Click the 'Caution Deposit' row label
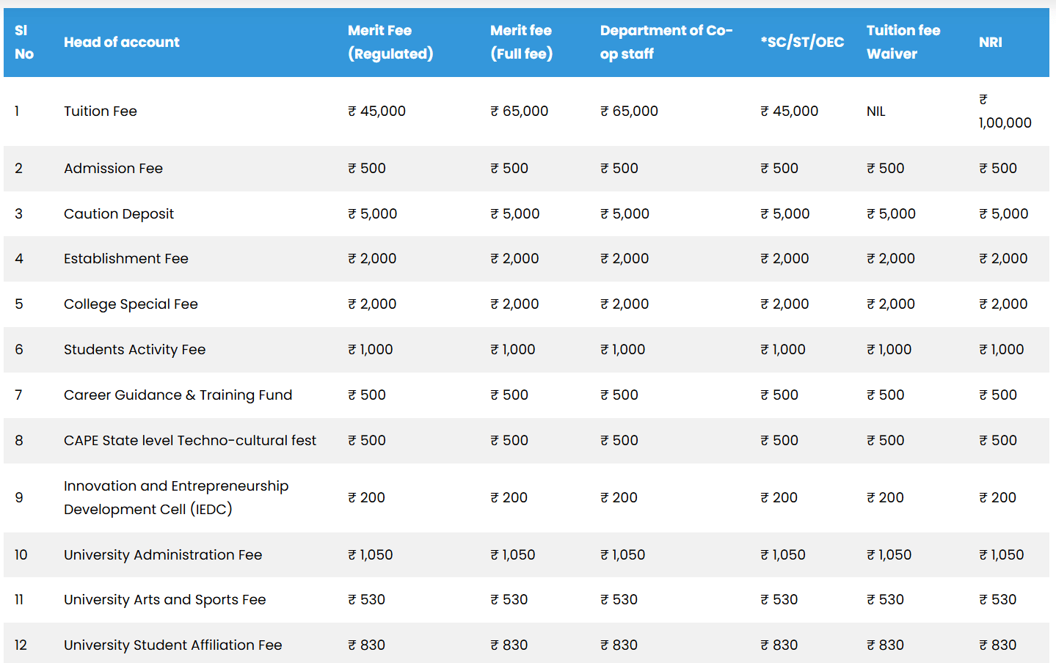 pyautogui.click(x=119, y=214)
